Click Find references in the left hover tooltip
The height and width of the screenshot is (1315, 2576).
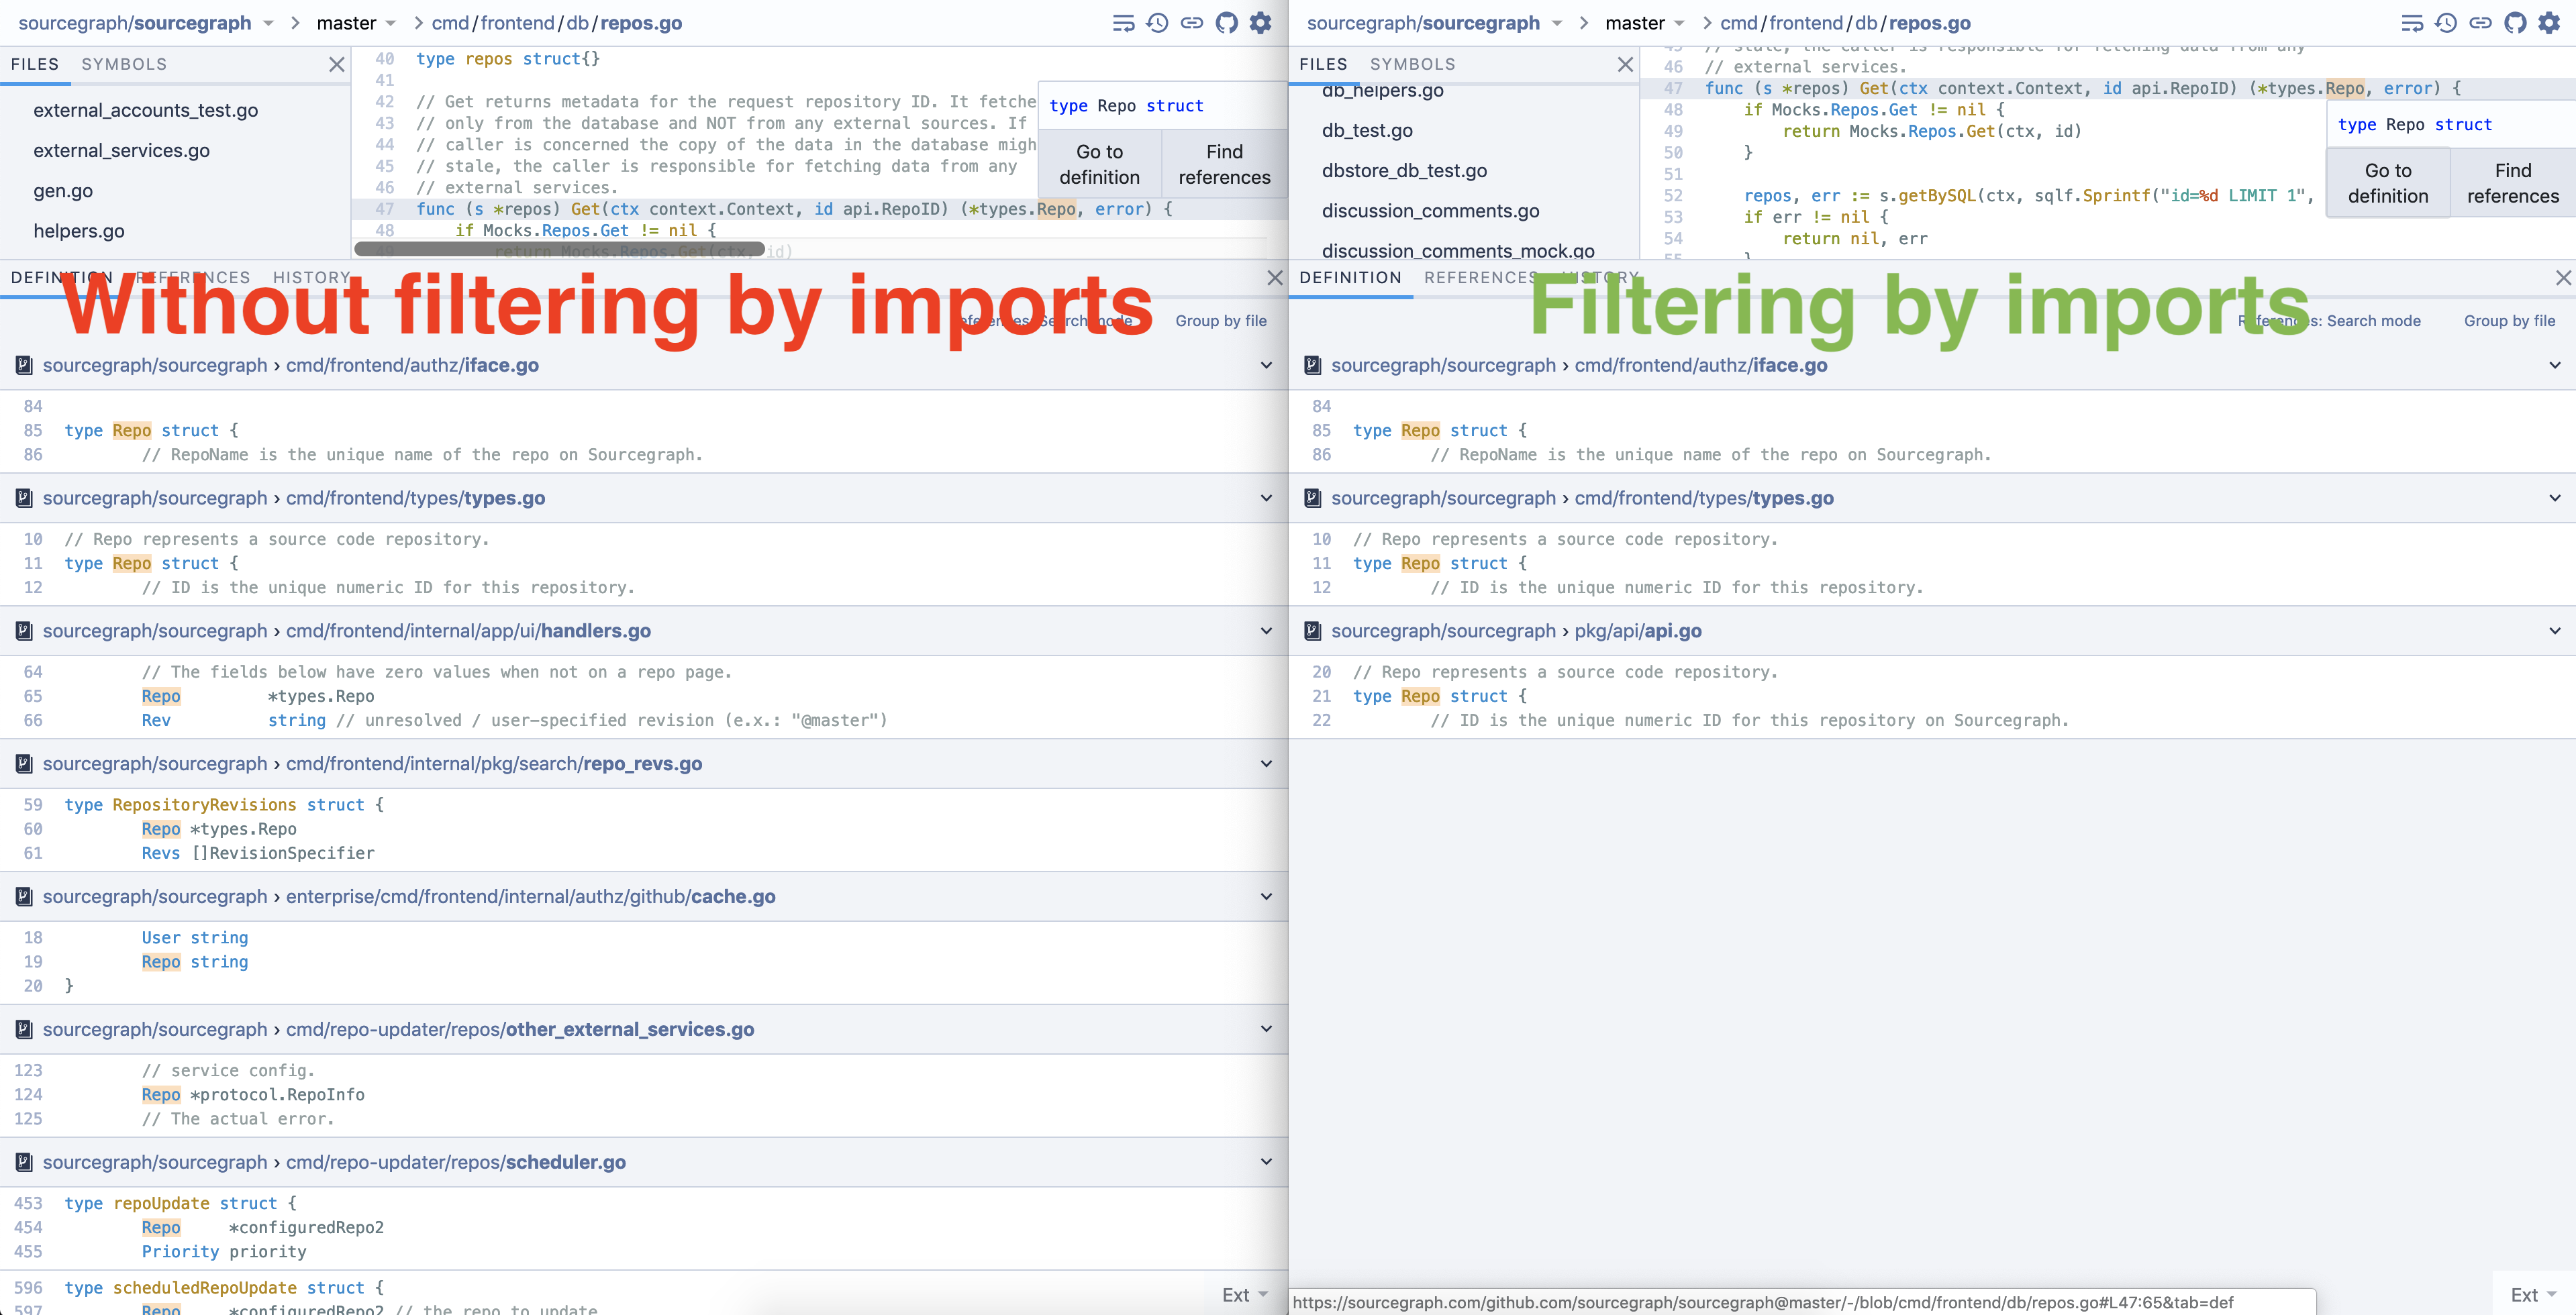click(x=1224, y=164)
